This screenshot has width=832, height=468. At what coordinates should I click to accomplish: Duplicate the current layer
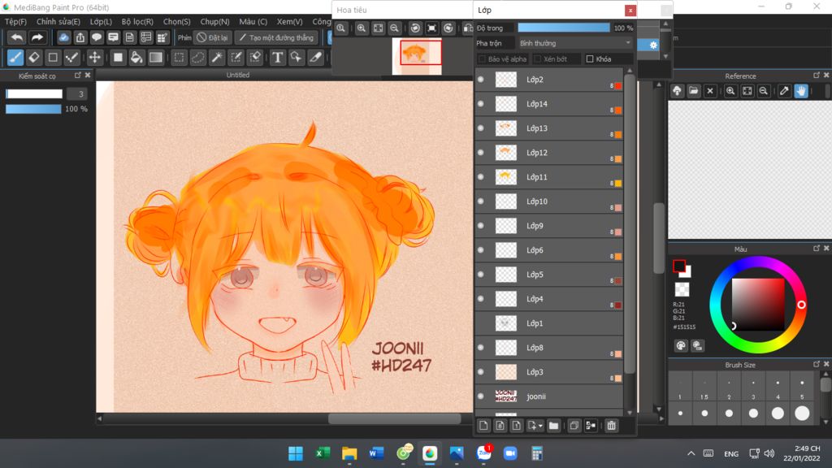[574, 426]
